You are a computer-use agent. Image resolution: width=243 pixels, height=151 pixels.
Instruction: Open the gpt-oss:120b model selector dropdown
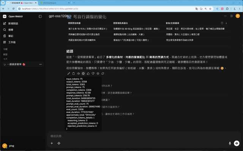point(60,16)
